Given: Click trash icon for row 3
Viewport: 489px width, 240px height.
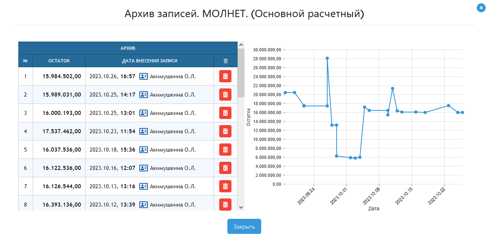Looking at the screenshot, I should (x=225, y=113).
